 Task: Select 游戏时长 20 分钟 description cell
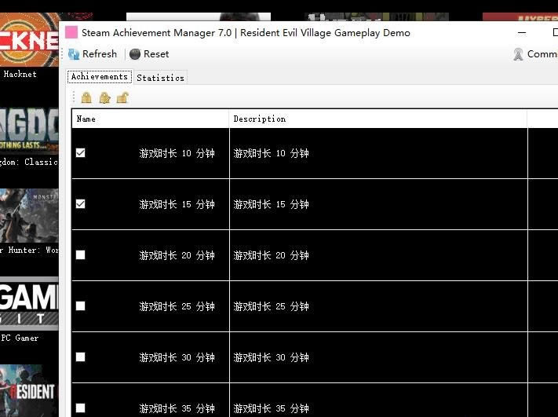(378, 255)
